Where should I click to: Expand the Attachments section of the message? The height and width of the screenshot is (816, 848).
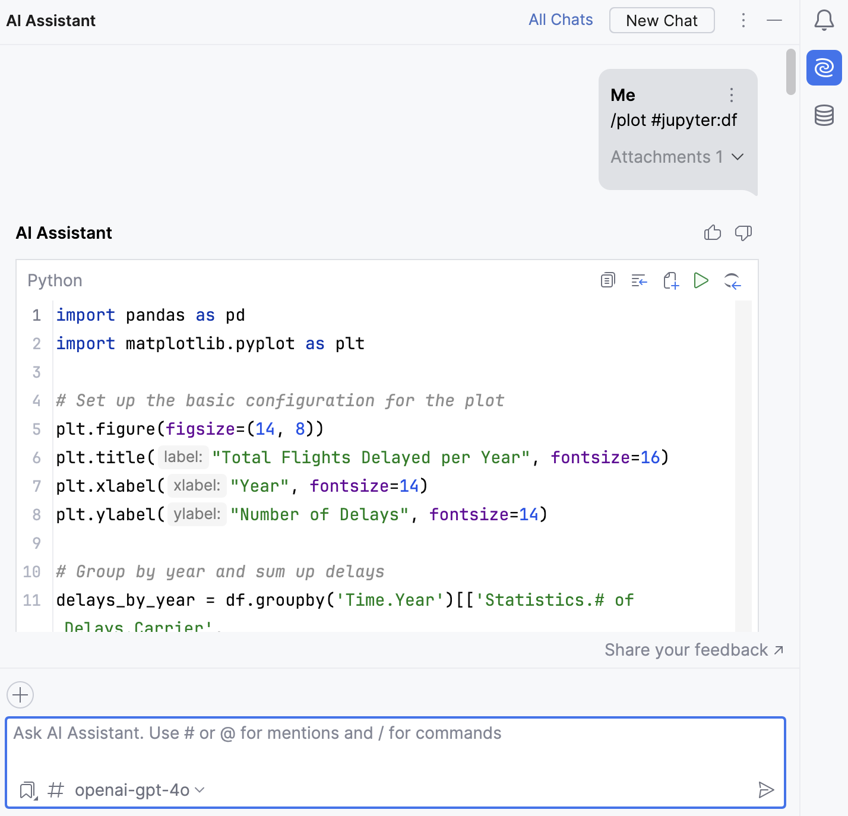pos(677,157)
